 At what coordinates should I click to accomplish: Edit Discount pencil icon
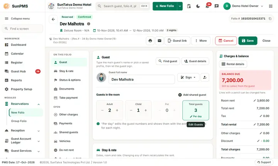pos(258,141)
